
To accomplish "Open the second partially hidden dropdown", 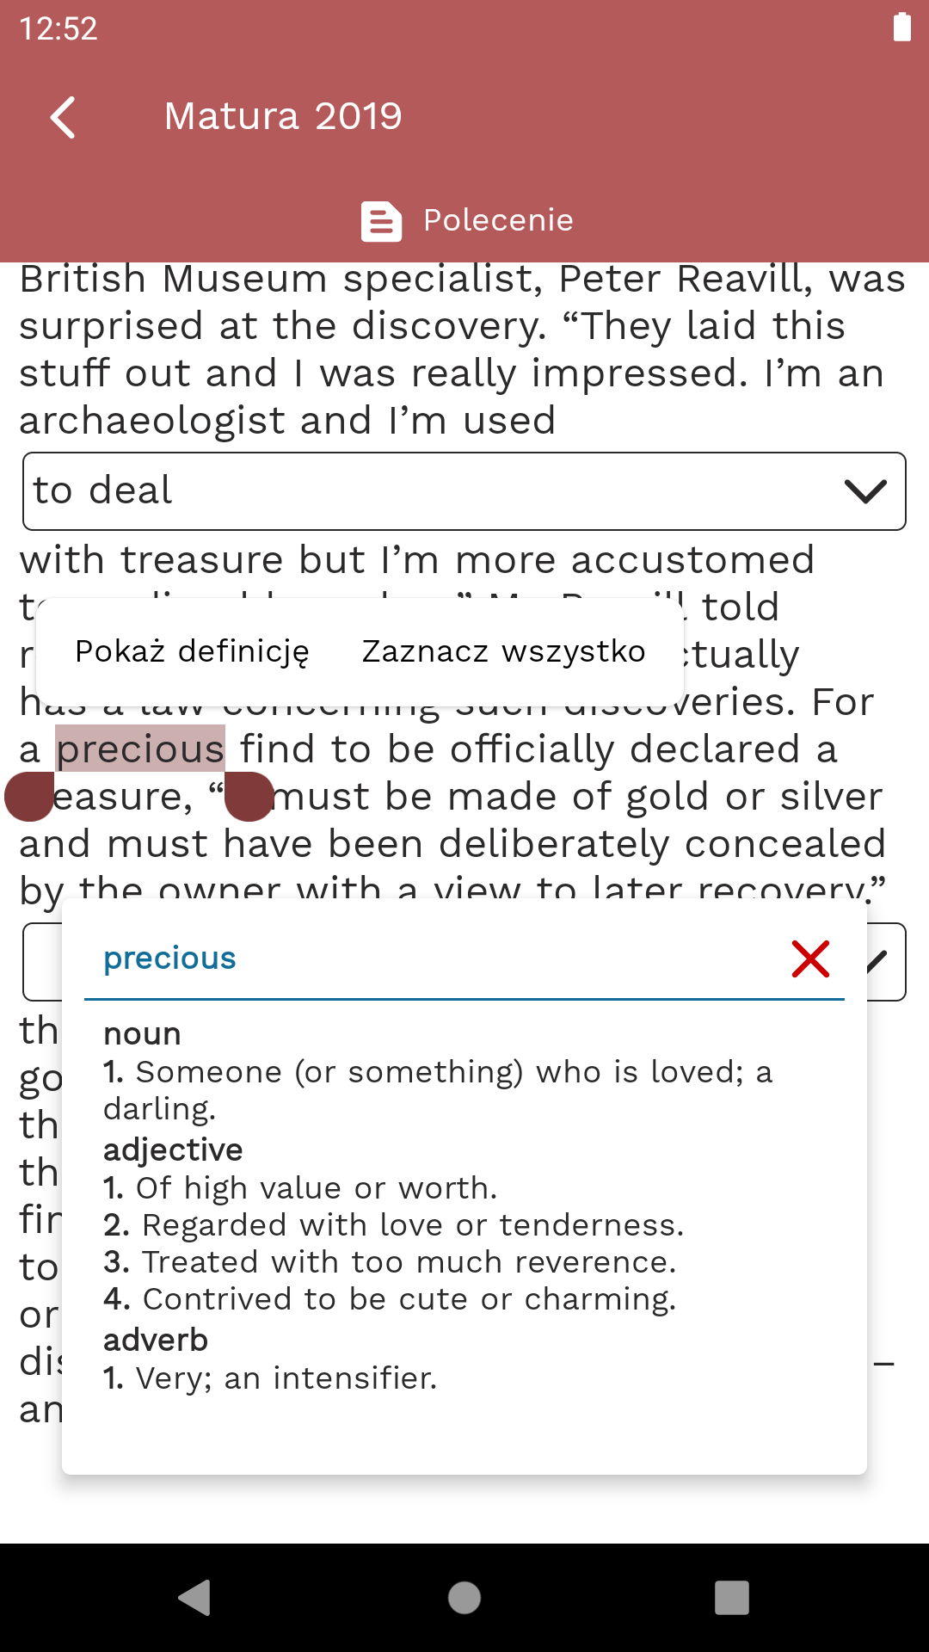I will pos(886,962).
